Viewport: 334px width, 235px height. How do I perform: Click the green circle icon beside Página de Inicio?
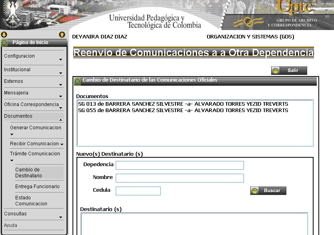4,43
